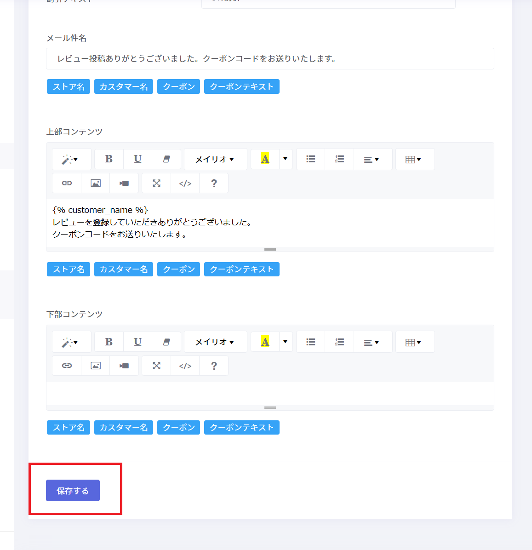The height and width of the screenshot is (550, 532).
Task: Toggle unordered list in the 上部コンテンツ editor
Action: point(311,159)
